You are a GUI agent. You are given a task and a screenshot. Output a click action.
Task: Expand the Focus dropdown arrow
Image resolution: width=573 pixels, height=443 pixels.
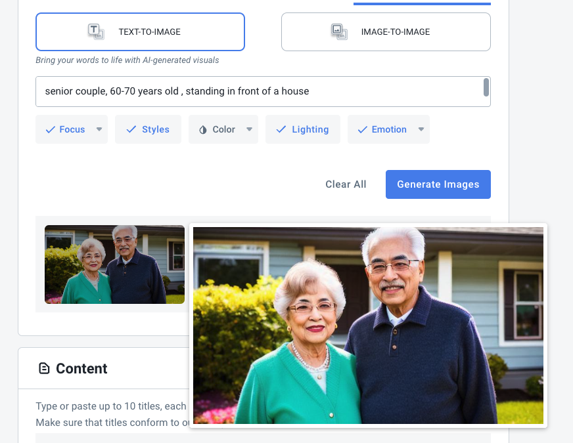coord(99,129)
